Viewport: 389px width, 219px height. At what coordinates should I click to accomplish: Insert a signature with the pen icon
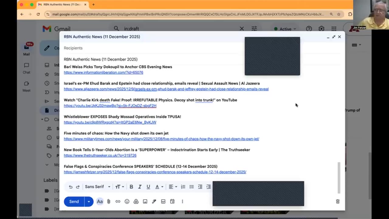point(154,201)
